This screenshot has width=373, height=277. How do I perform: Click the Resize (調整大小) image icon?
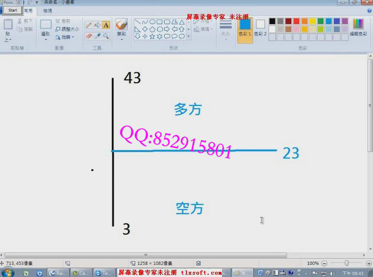[58, 29]
